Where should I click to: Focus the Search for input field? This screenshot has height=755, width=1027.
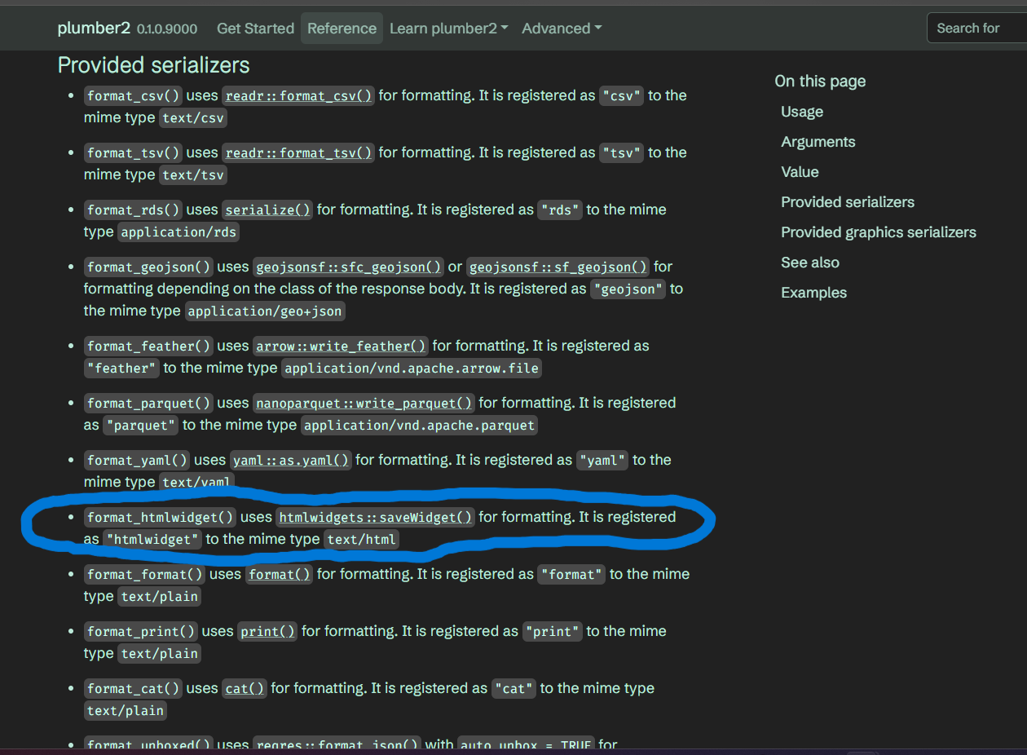click(978, 28)
